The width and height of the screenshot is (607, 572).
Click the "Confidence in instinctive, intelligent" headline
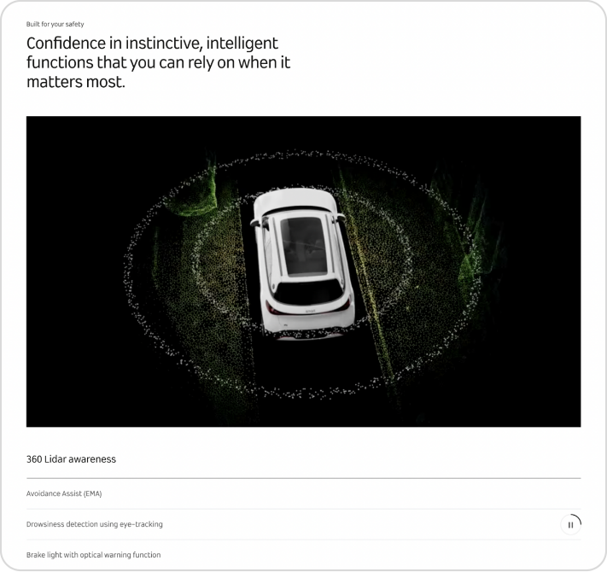[152, 43]
